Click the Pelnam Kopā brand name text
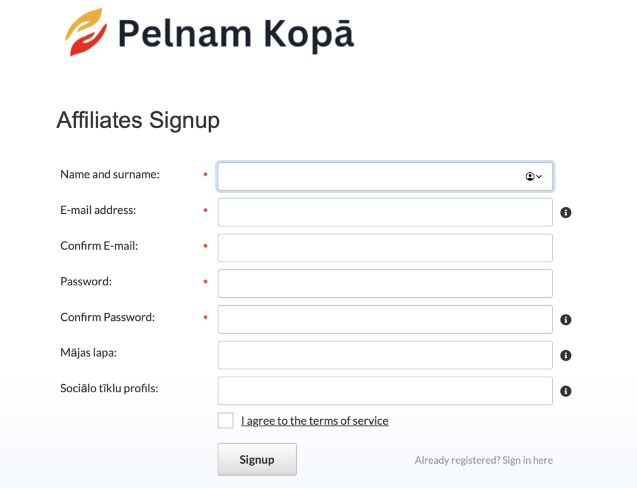637x488 pixels. click(x=236, y=34)
